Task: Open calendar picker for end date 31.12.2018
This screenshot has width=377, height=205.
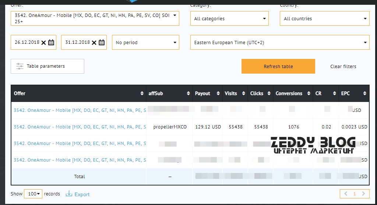Action: pyautogui.click(x=102, y=43)
